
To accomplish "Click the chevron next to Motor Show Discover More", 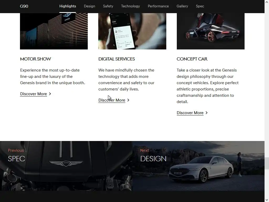I will point(50,94).
